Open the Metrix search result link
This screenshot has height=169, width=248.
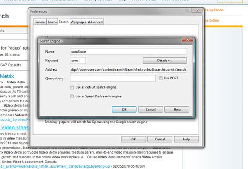coord(7,76)
